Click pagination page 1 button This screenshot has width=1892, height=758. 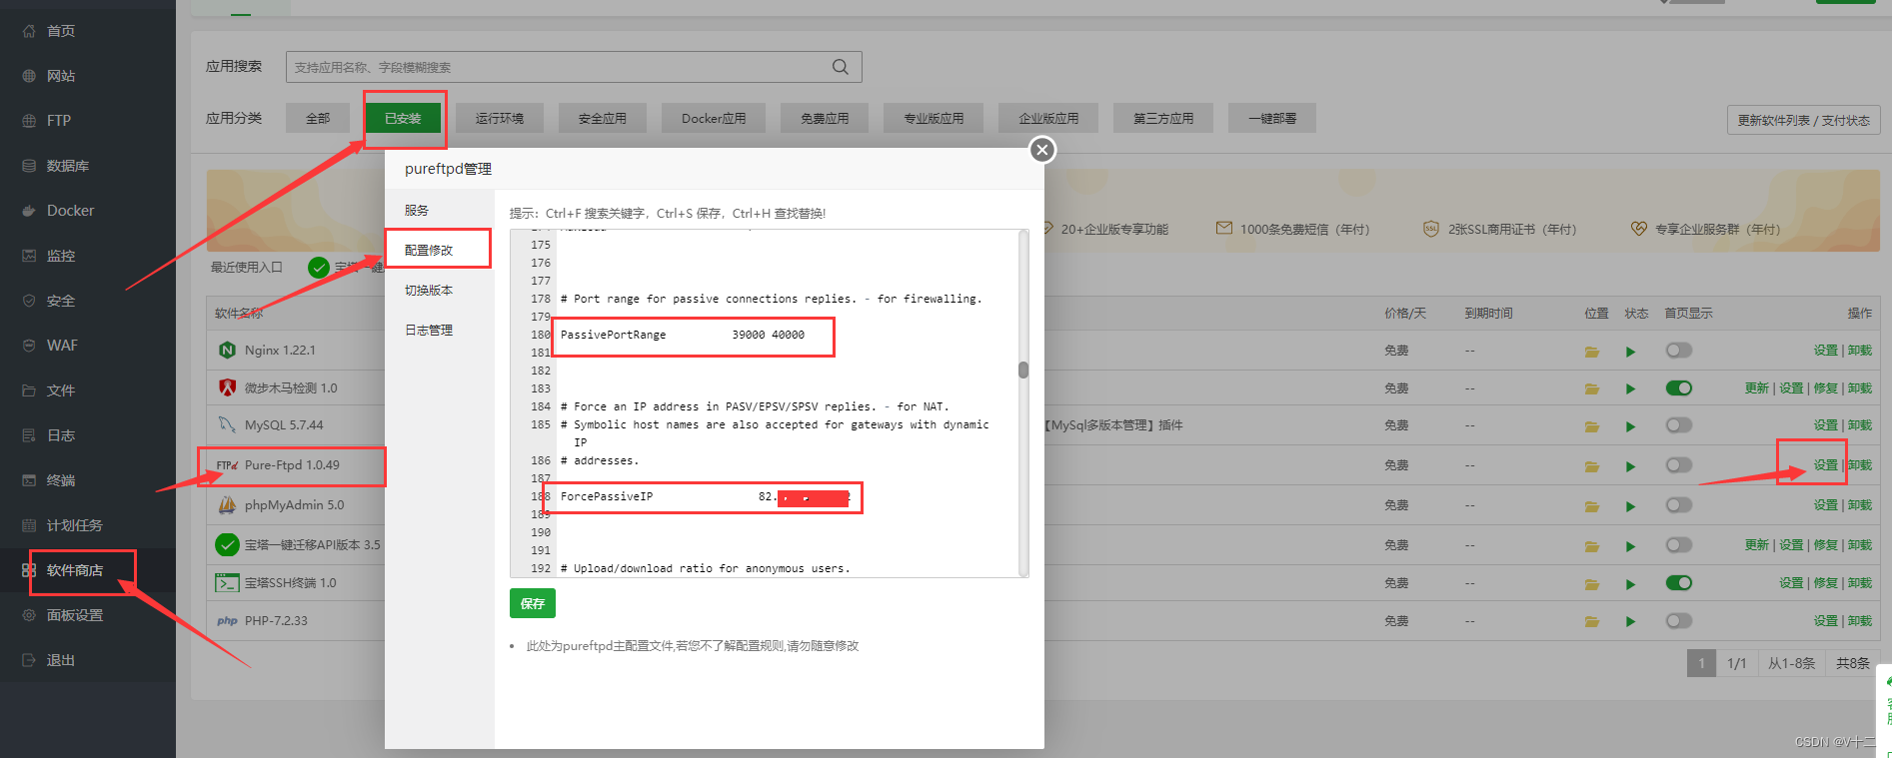(1701, 663)
